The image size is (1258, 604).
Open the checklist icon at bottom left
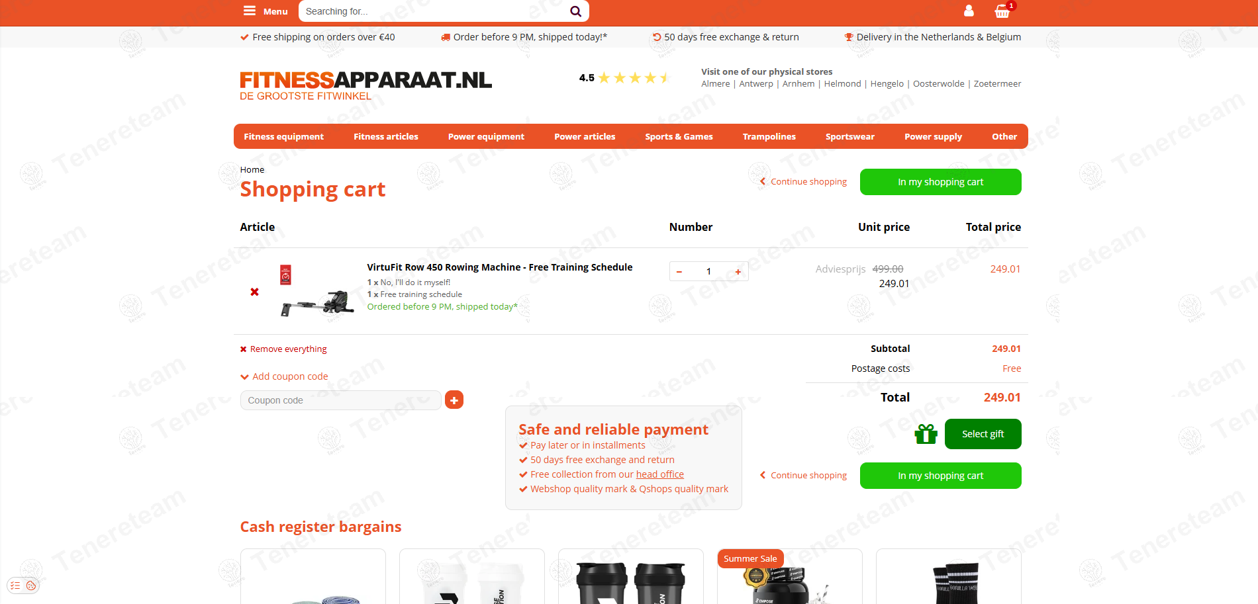(15, 585)
